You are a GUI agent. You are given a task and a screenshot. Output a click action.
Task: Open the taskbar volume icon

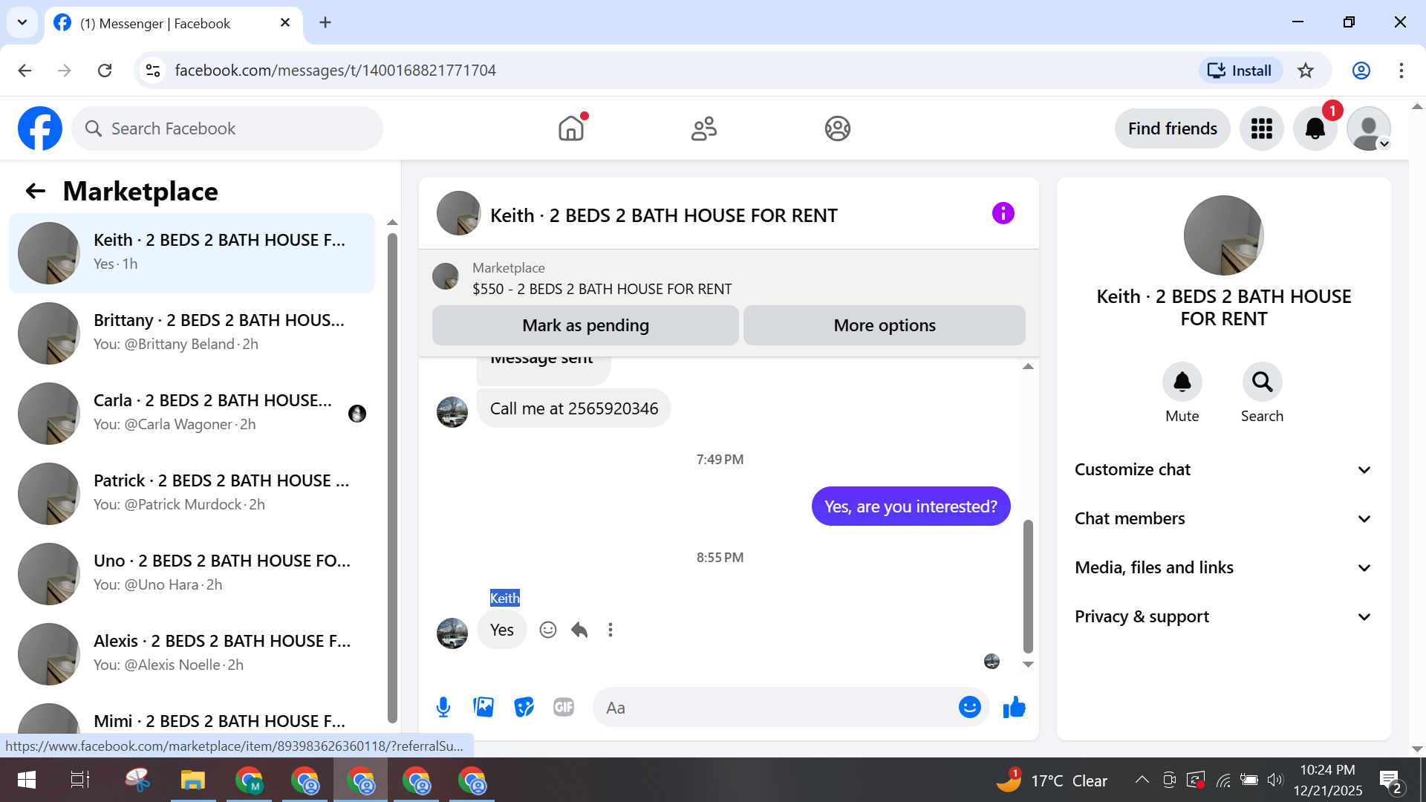click(x=1274, y=780)
